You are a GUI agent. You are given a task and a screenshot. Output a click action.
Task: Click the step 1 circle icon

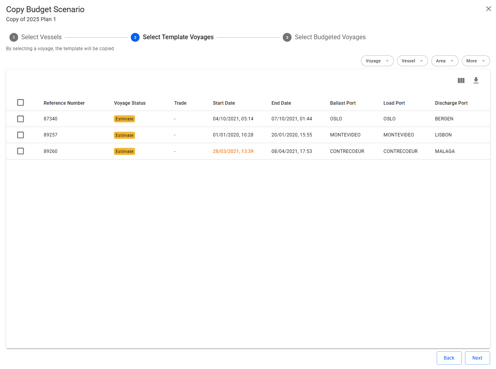[x=14, y=37]
